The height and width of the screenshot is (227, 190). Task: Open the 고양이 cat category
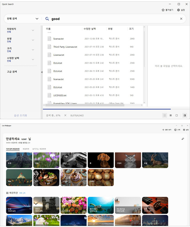128,160
